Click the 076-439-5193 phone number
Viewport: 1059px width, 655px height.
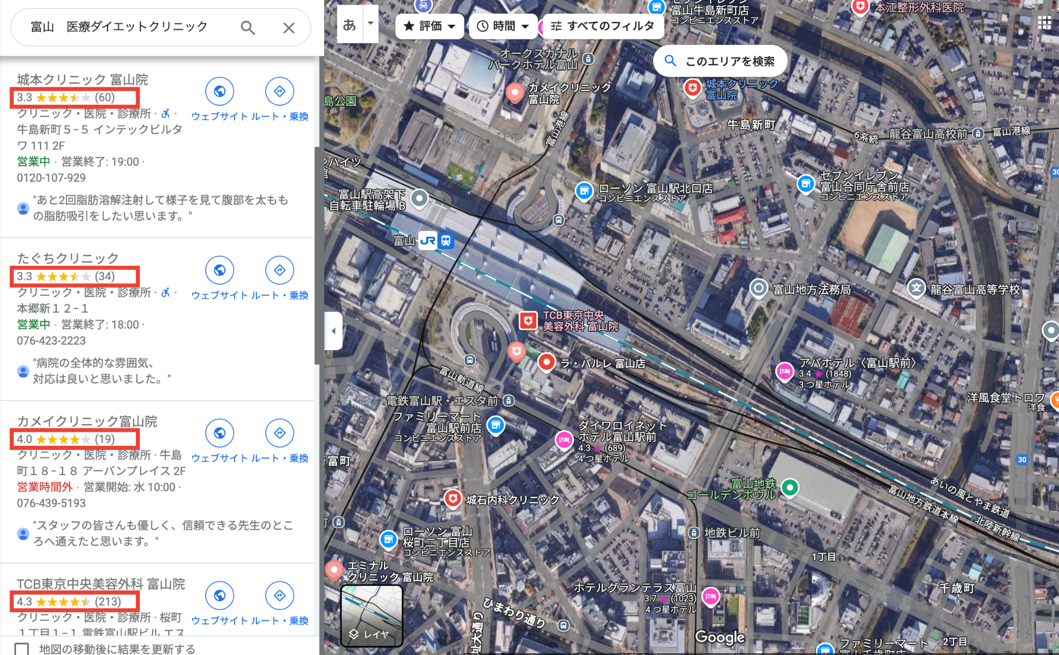coord(51,503)
